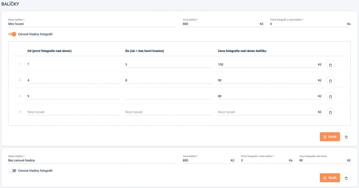This screenshot has height=188, width=359.
Task: Delete the Mini focení package
Action: 346,137
